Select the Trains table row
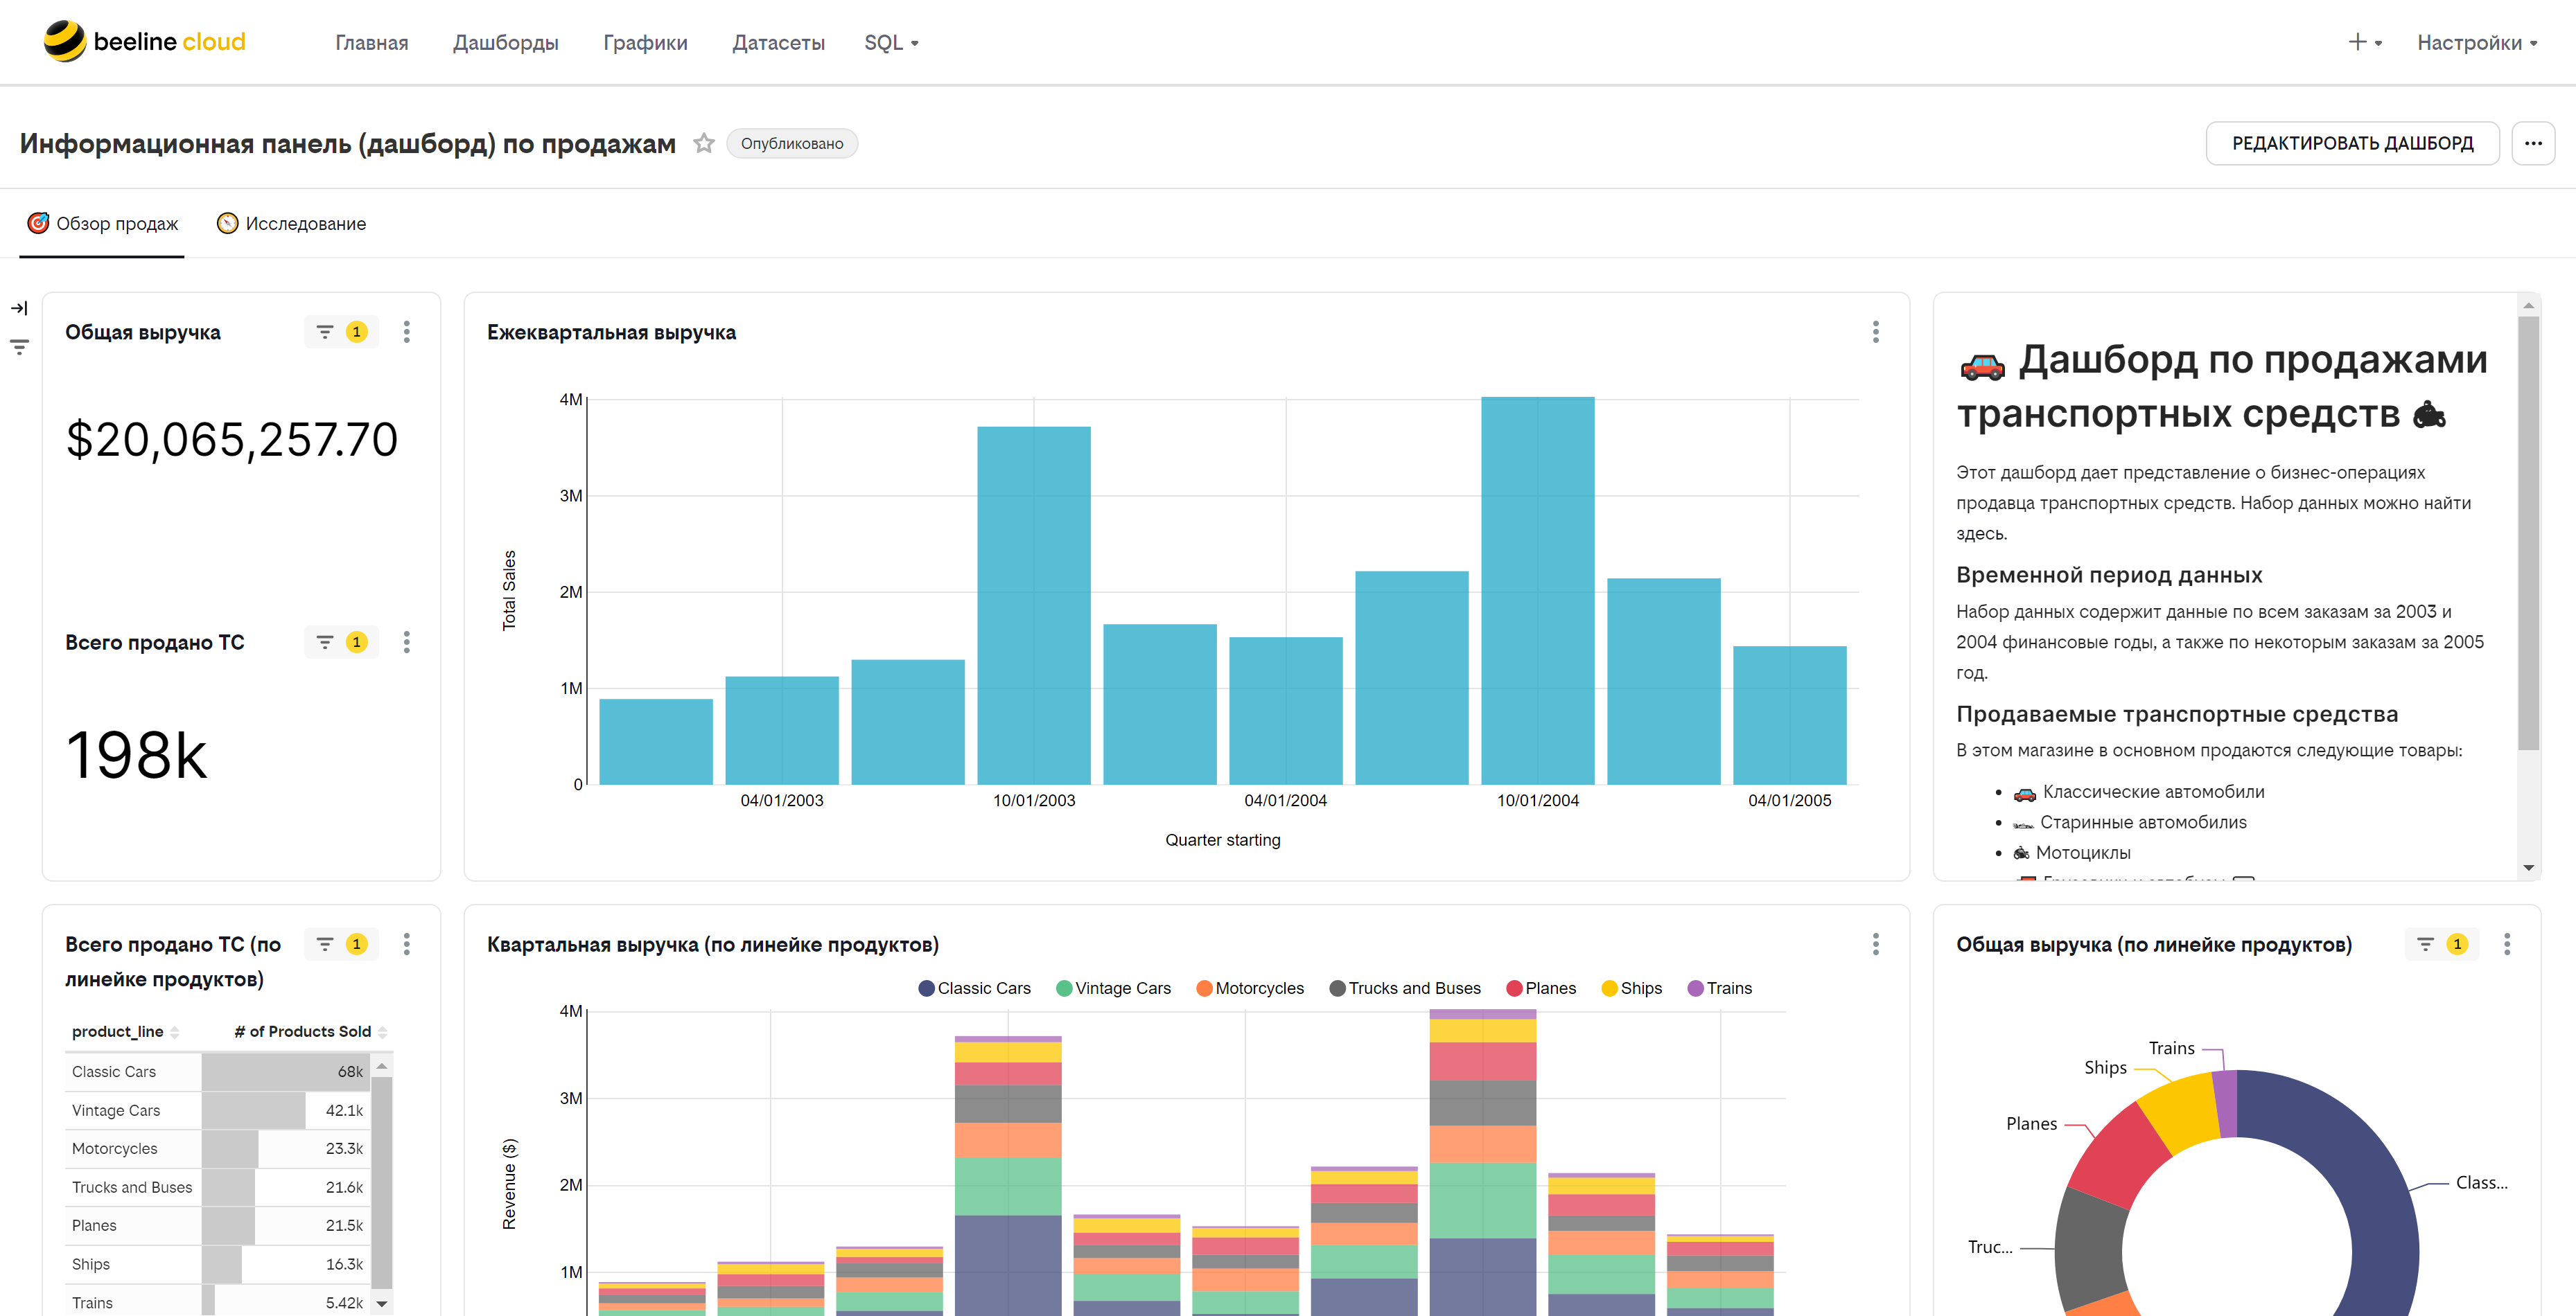The width and height of the screenshot is (2576, 1316). coord(218,1302)
